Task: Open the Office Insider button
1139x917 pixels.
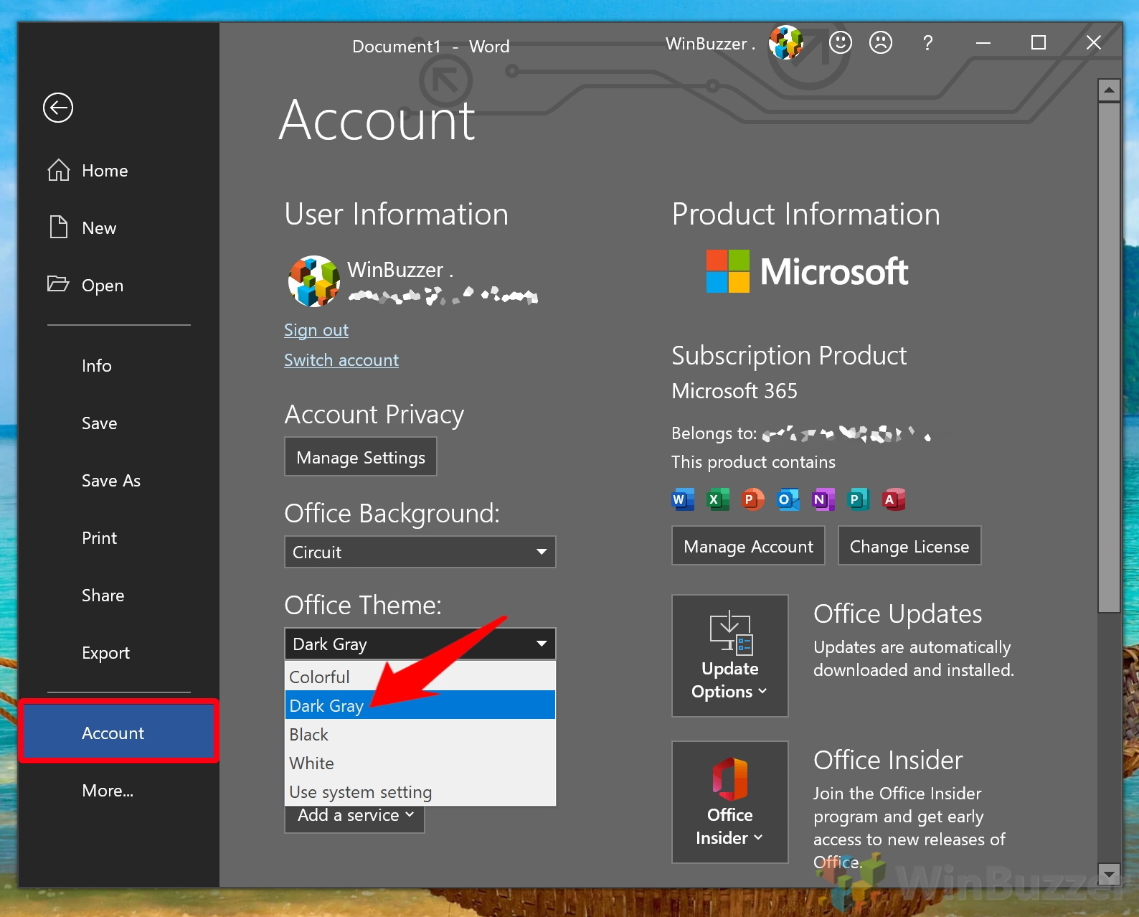Action: [x=730, y=802]
